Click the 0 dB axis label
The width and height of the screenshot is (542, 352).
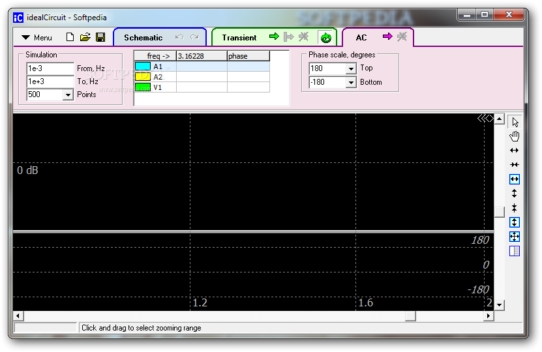[27, 170]
